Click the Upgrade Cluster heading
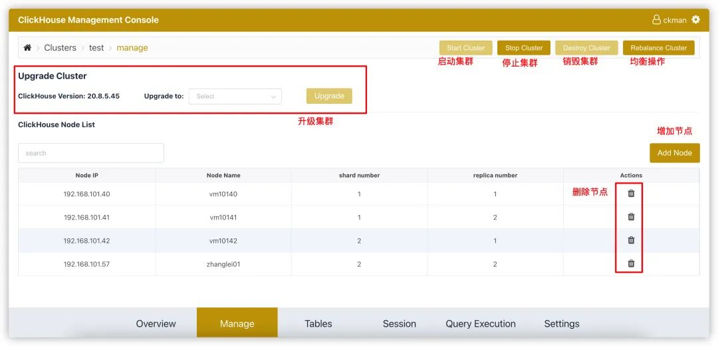718x346 pixels. (x=53, y=76)
